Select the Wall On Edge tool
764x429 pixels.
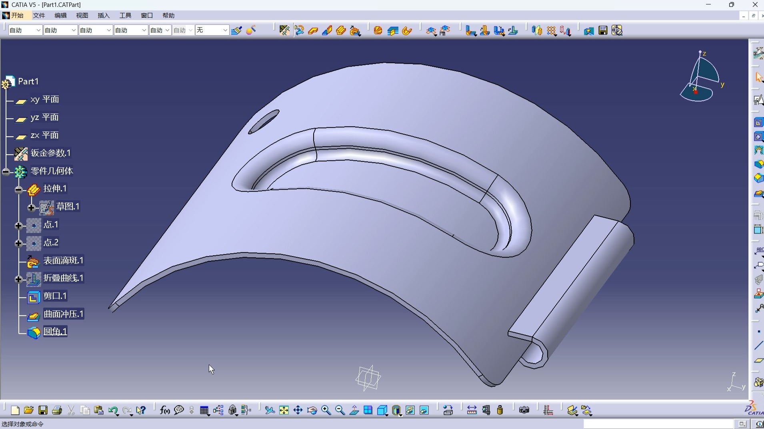(327, 30)
